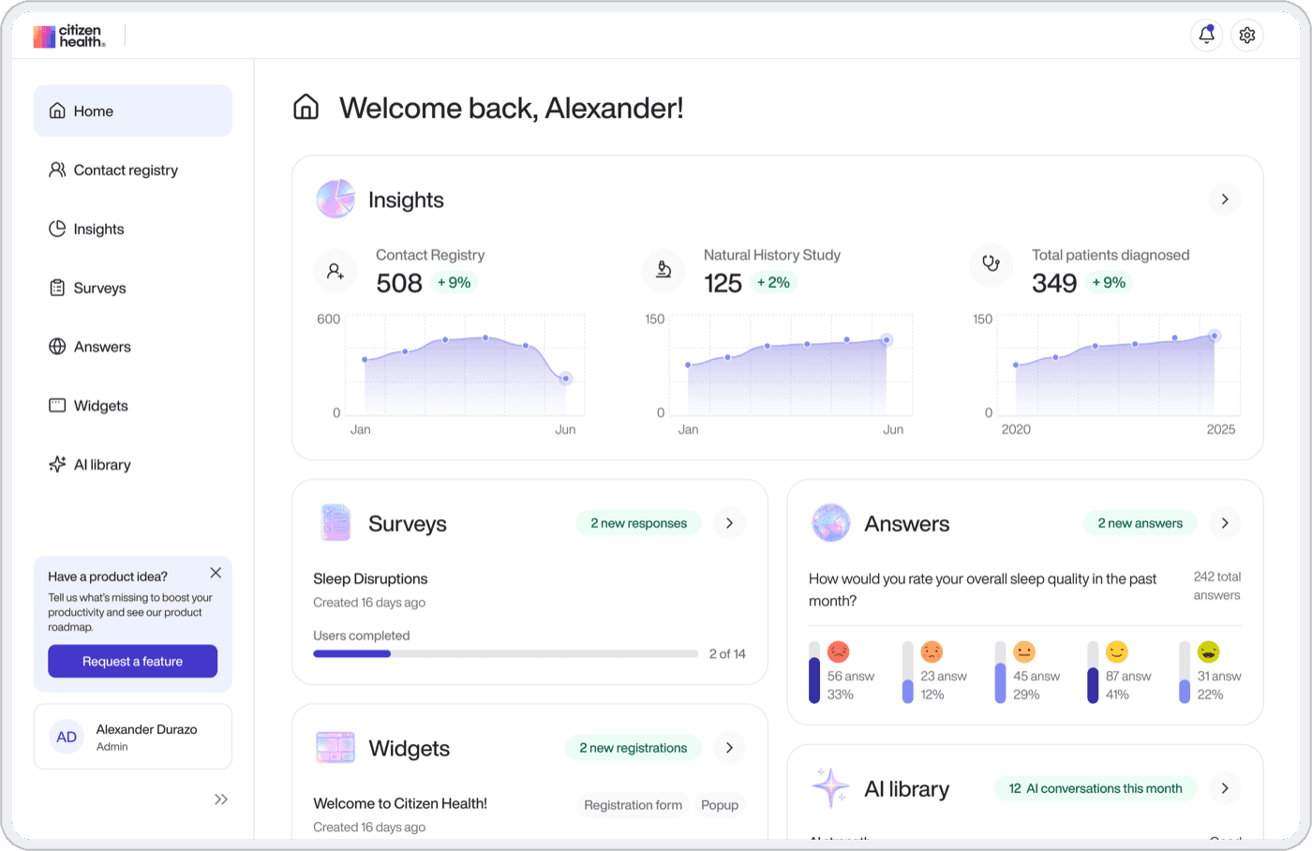Screen dimensions: 1312x851
Task: Dismiss the product idea card
Action: pos(216,573)
